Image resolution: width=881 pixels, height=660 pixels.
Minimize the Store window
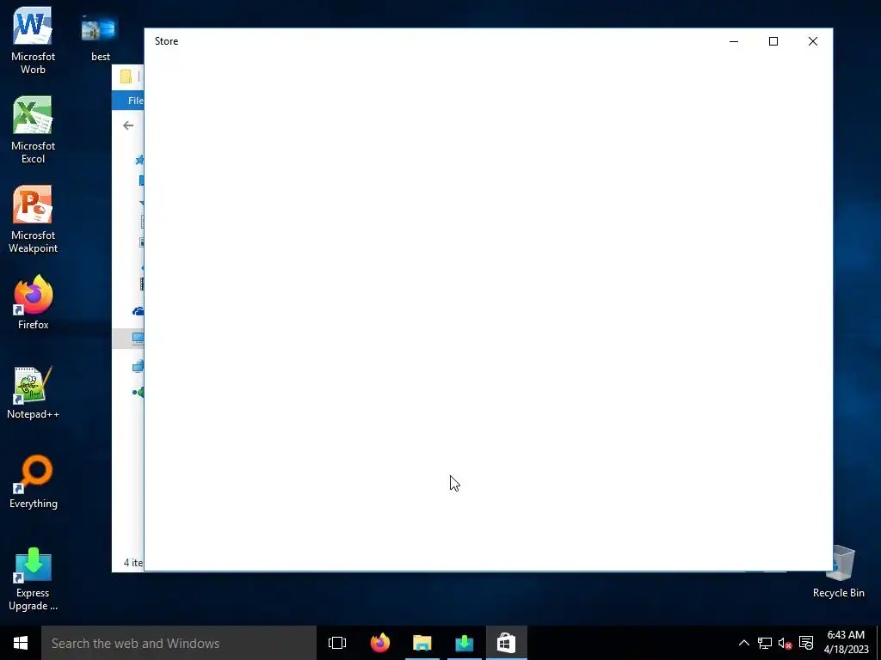tap(734, 41)
